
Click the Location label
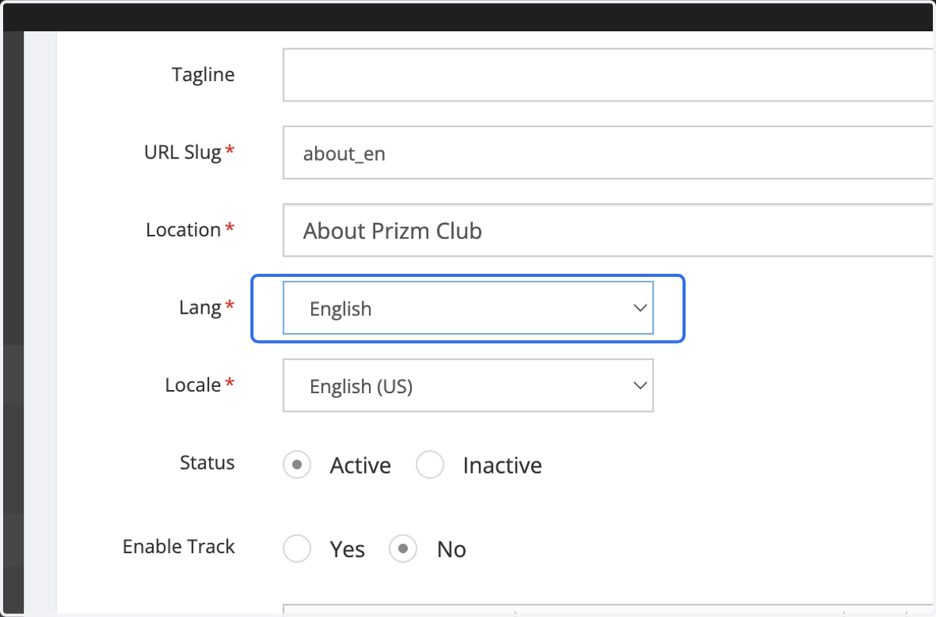183,230
